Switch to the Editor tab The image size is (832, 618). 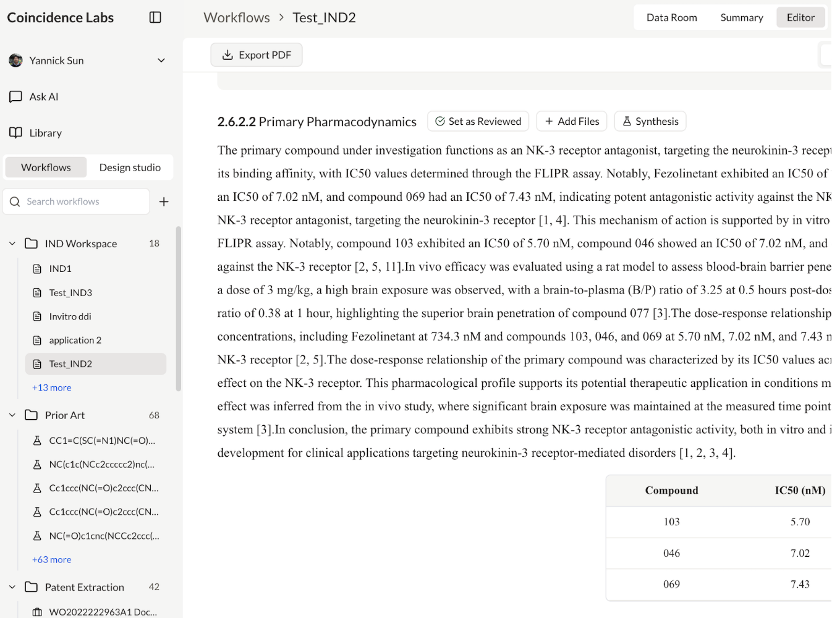tap(800, 17)
